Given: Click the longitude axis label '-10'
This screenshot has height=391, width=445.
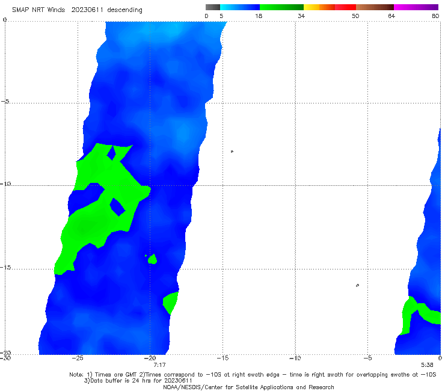Looking at the screenshot, I should point(295,358).
